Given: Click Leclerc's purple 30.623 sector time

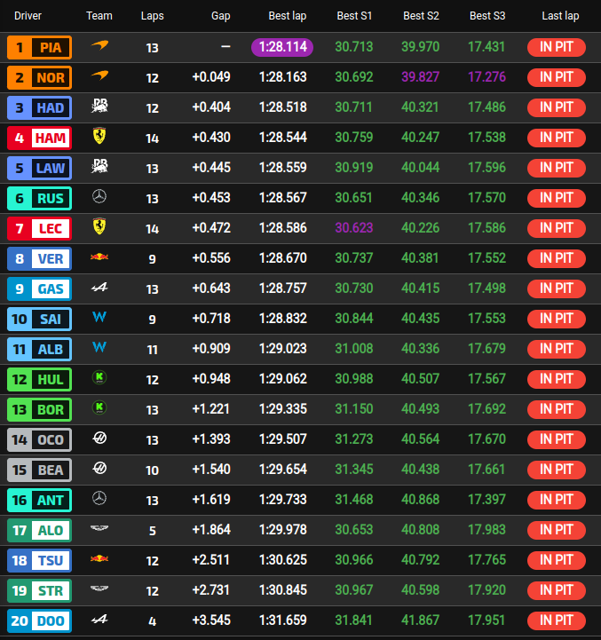Looking at the screenshot, I should tap(354, 228).
